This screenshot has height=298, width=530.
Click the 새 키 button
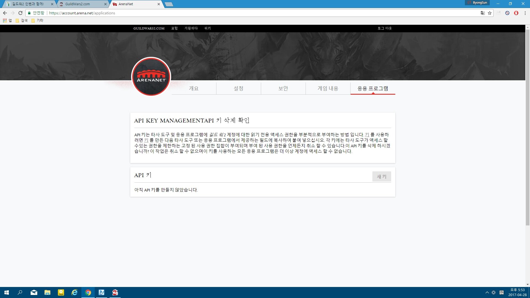tap(381, 177)
